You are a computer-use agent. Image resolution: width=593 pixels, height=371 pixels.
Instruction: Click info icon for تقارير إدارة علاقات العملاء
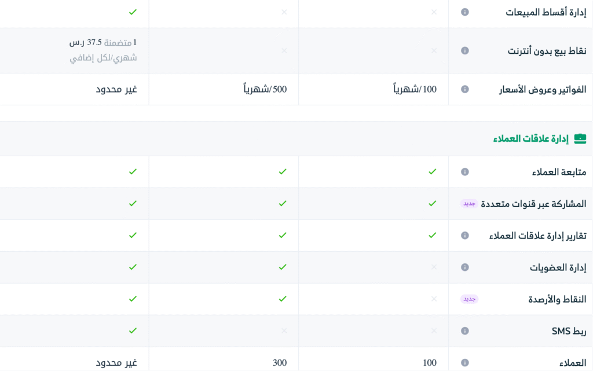point(464,236)
